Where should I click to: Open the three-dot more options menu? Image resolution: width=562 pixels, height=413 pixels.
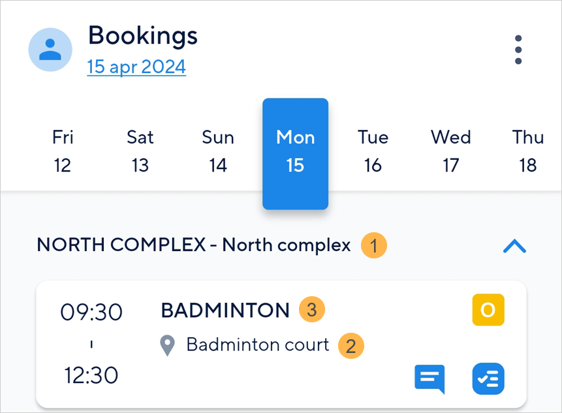[x=518, y=50]
